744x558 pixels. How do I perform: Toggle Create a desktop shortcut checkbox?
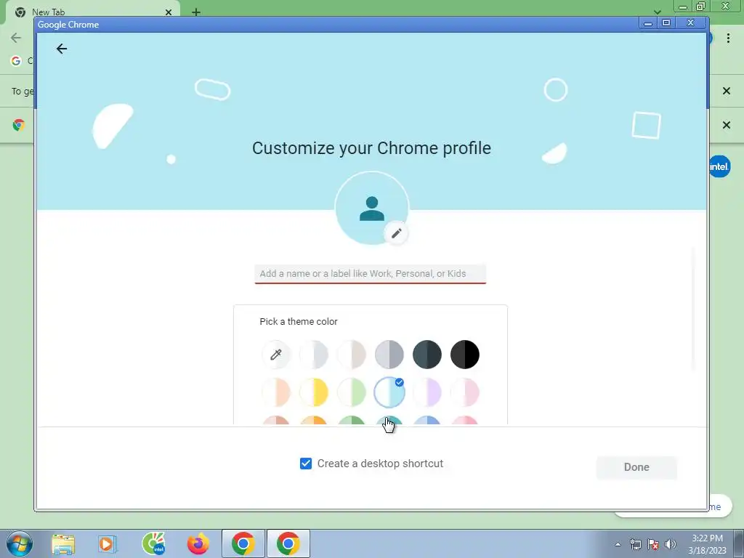[306, 464]
